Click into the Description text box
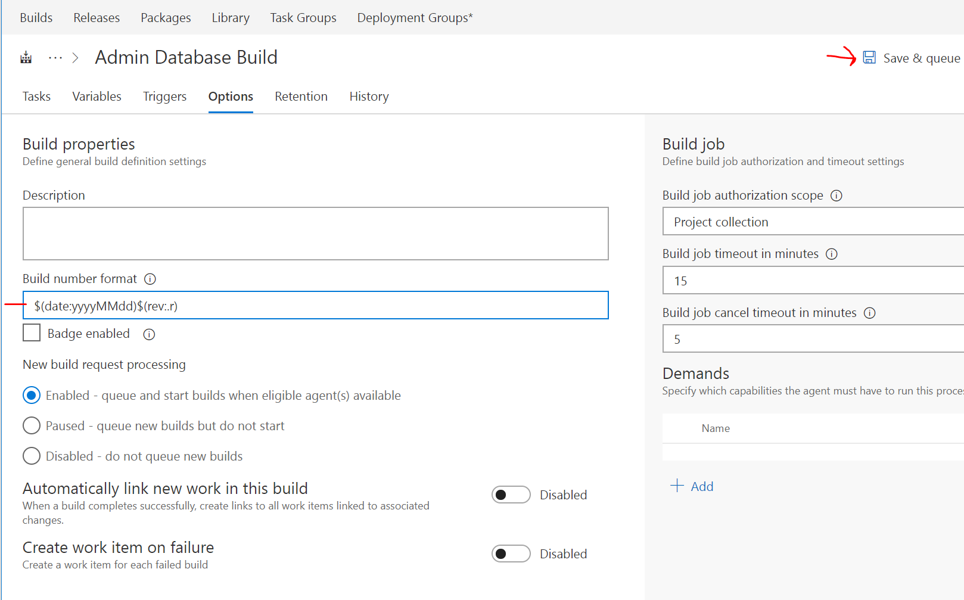Screen dimensions: 964x600 [315, 234]
